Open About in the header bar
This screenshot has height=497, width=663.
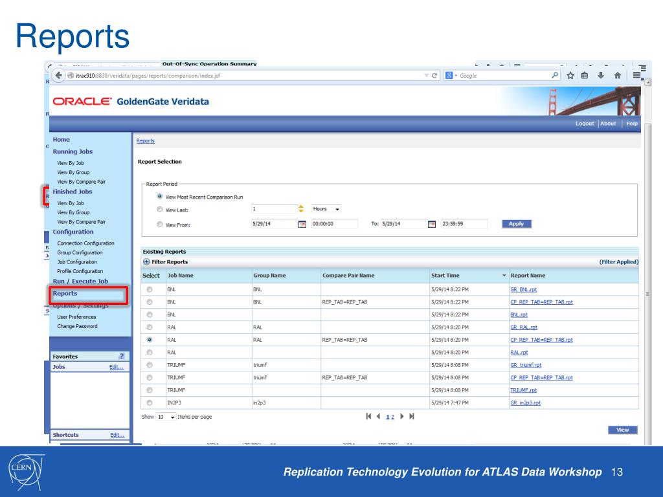(x=608, y=124)
